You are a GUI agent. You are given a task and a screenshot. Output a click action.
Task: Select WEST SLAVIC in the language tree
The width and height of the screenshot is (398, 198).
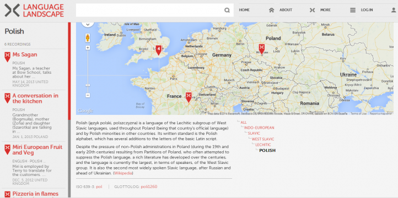tap(263, 139)
